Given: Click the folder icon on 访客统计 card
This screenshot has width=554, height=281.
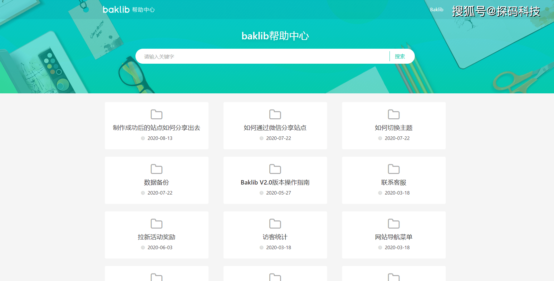Looking at the screenshot, I should pos(275,224).
